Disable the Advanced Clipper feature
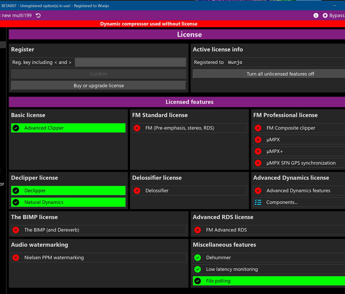Screen dimensions: 345x294 68,128
